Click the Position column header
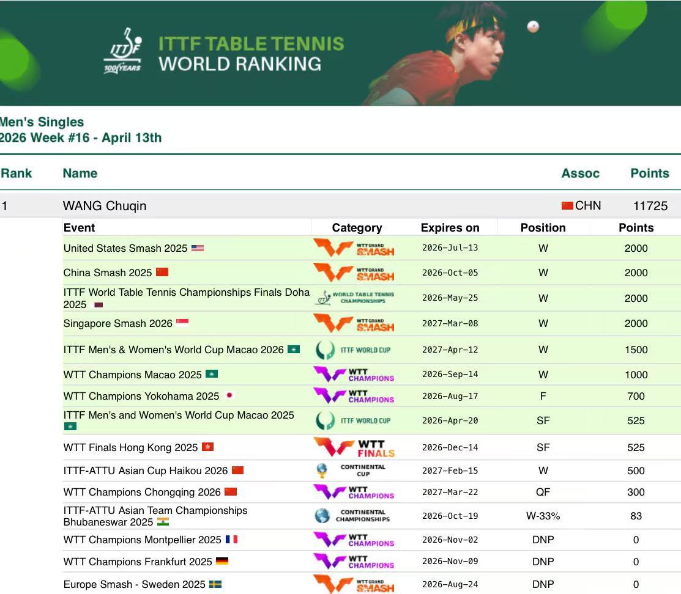 pos(543,227)
